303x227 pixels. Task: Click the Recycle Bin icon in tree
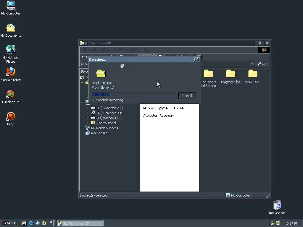click(x=88, y=133)
